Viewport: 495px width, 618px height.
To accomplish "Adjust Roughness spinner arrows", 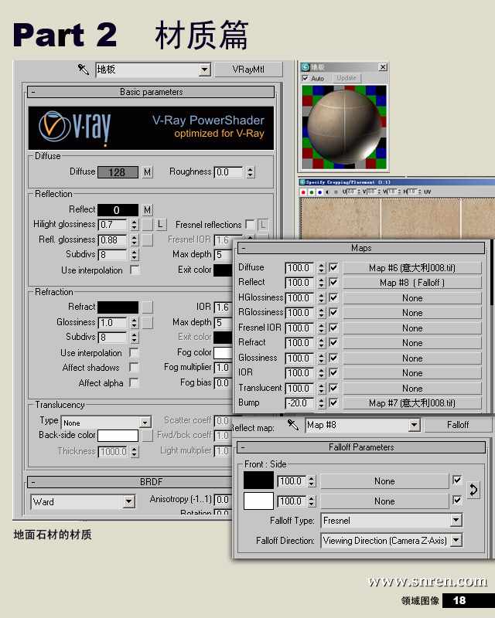I will click(251, 172).
